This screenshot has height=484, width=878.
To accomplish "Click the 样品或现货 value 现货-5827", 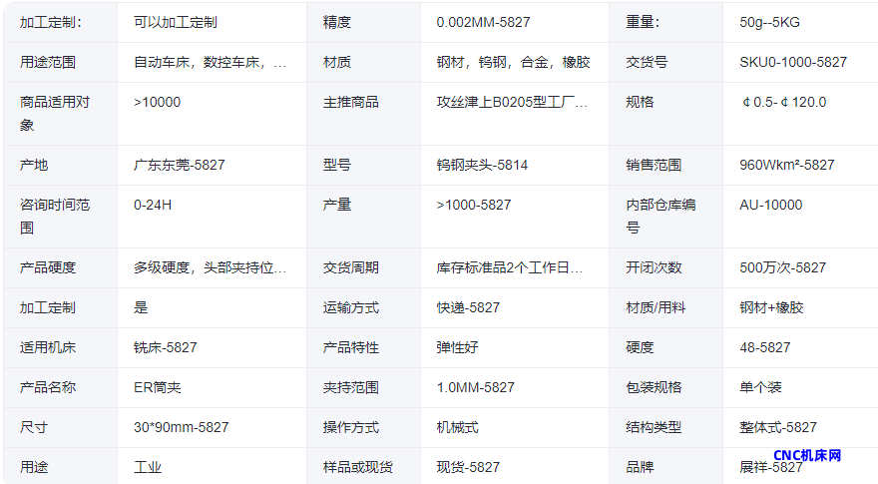I will point(468,467).
